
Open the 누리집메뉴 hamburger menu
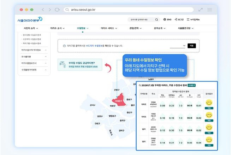[x=194, y=20]
